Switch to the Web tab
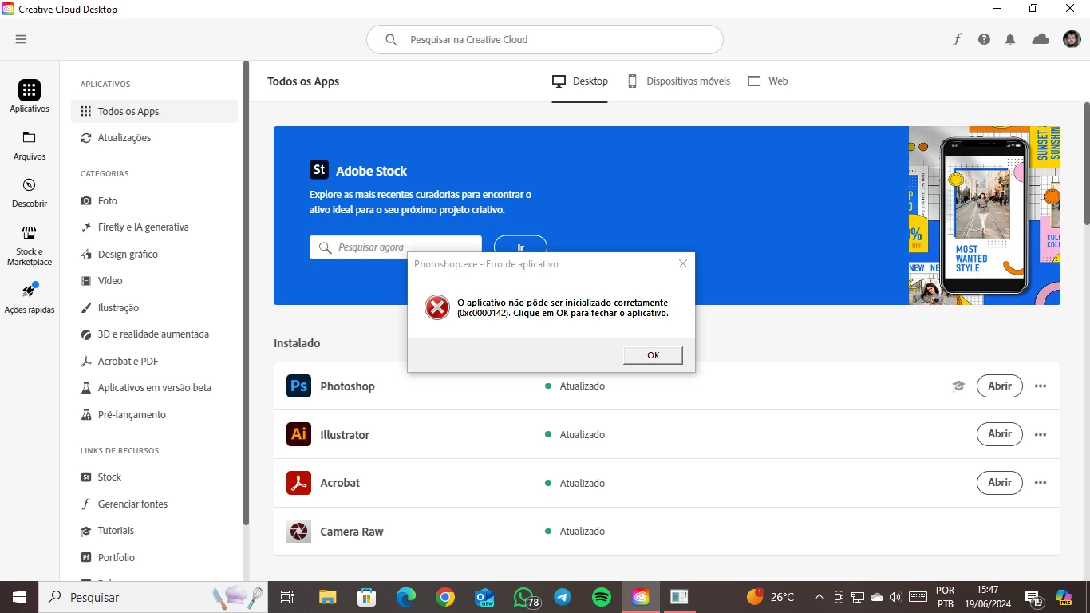The height and width of the screenshot is (613, 1090). [x=768, y=81]
